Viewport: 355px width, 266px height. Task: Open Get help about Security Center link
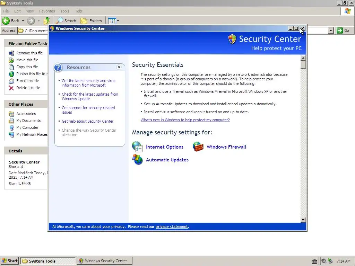(x=88, y=121)
